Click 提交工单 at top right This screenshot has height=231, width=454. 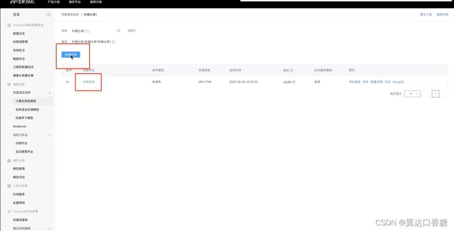tap(426, 14)
